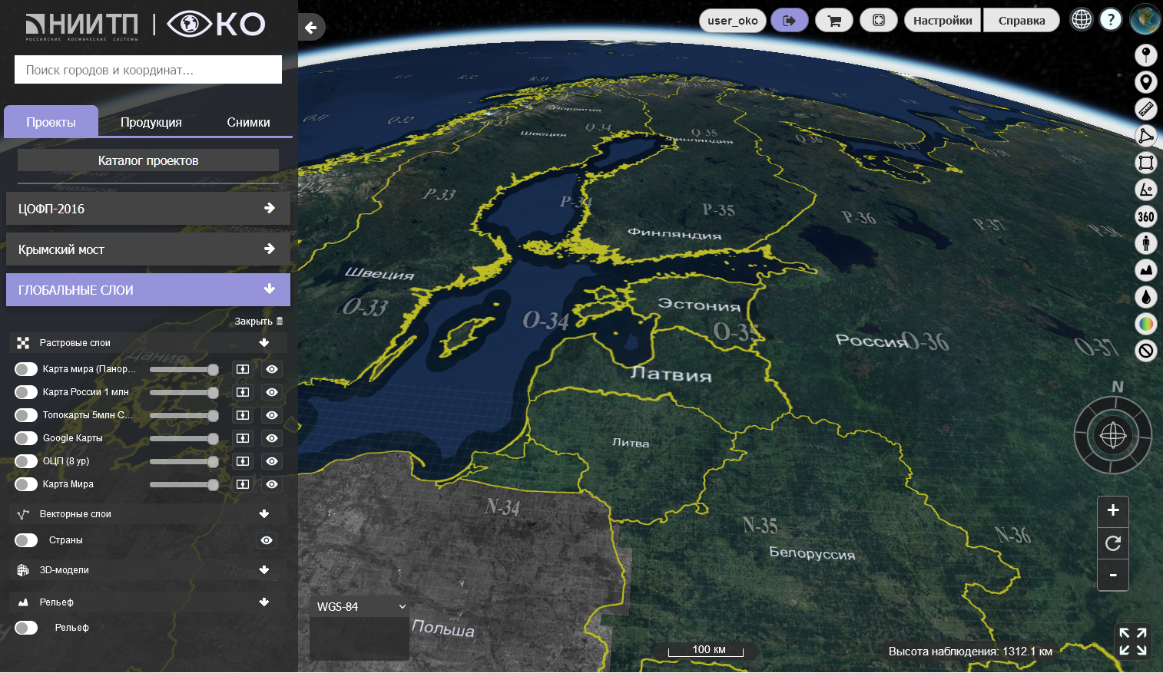Switch to the Продукция tab
The height and width of the screenshot is (673, 1163).
[x=151, y=122]
